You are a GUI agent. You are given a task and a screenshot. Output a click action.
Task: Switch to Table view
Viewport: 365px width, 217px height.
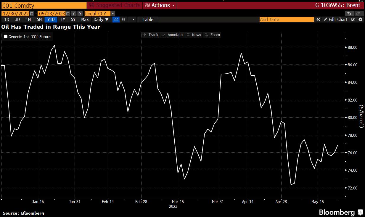(x=148, y=20)
